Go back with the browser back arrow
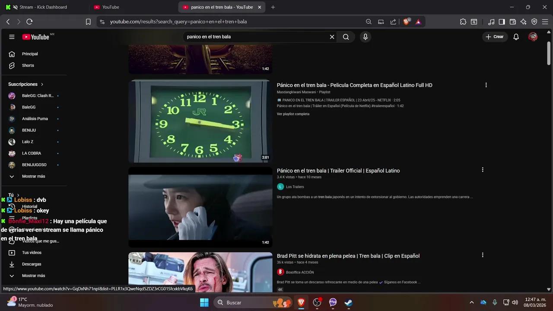Image resolution: width=553 pixels, height=311 pixels. 8,22
